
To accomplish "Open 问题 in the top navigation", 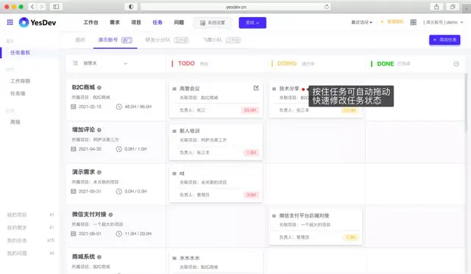I will pyautogui.click(x=179, y=22).
